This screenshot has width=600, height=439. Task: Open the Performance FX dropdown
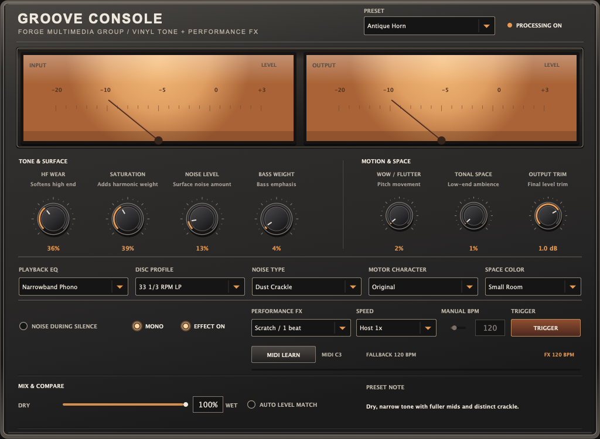point(301,328)
